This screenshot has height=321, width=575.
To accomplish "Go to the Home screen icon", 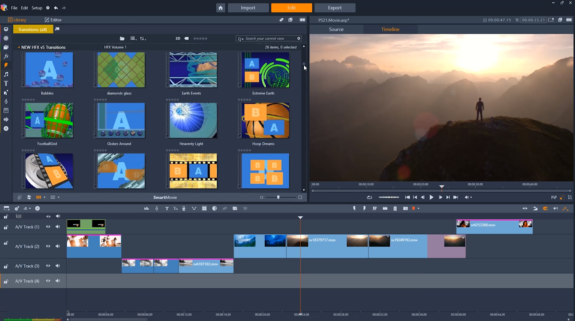I will pos(220,8).
